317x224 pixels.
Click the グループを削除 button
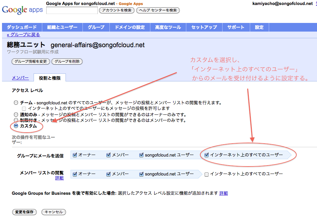tap(67, 61)
